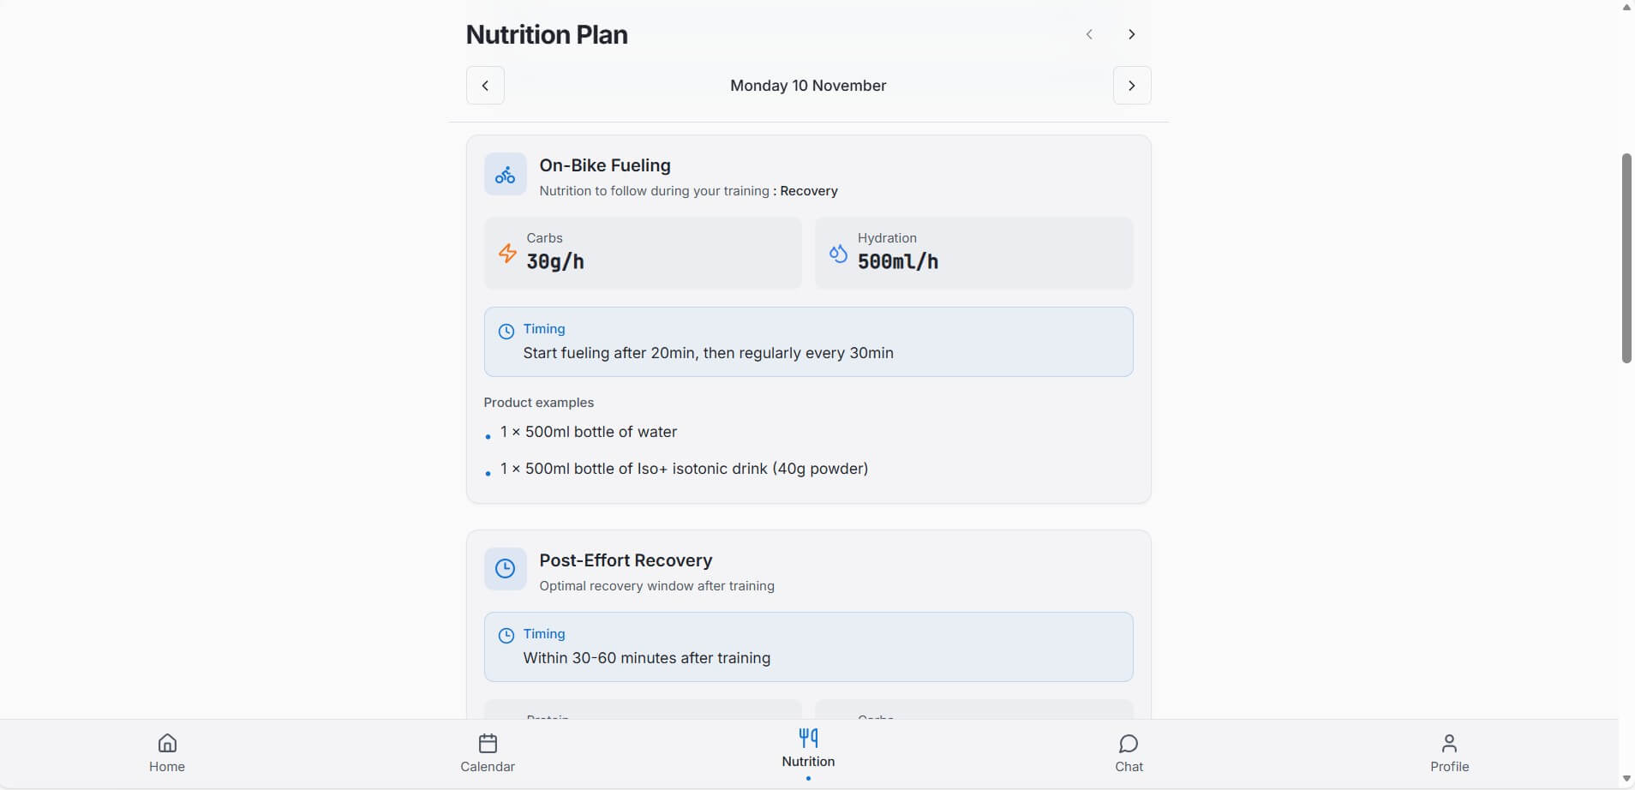Go to previous day with left arrow button

click(x=485, y=86)
